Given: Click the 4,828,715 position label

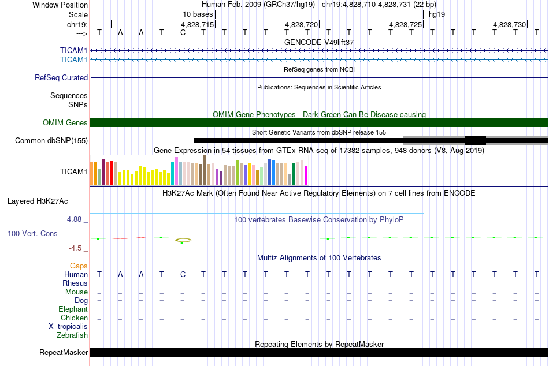Looking at the screenshot, I should click(197, 24).
